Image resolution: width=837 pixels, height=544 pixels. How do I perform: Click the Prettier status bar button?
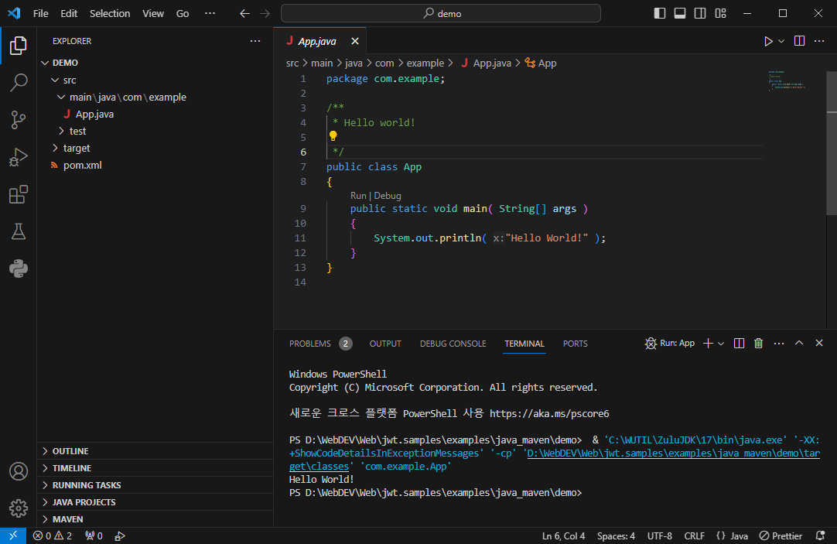(x=781, y=535)
